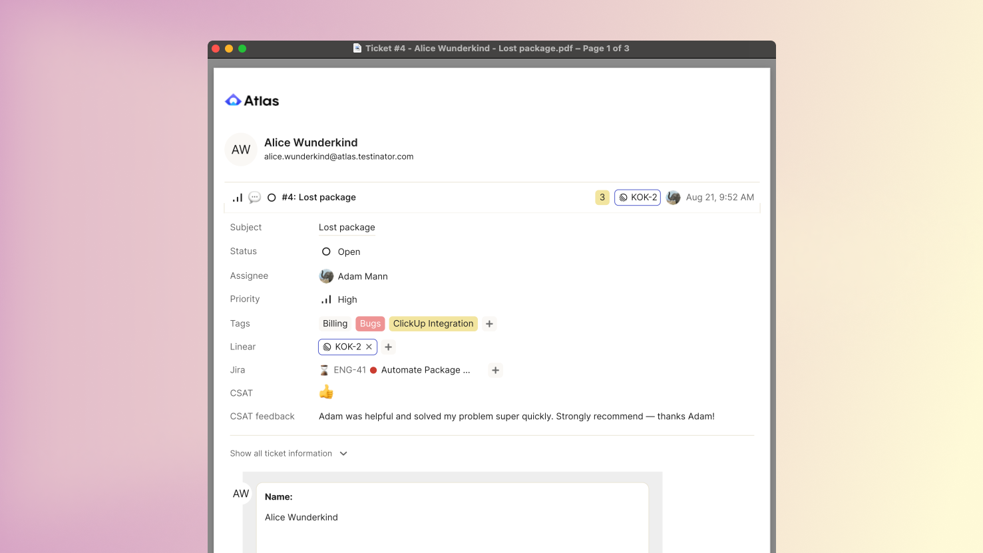
Task: Add a Linear issue with plus icon
Action: point(389,347)
